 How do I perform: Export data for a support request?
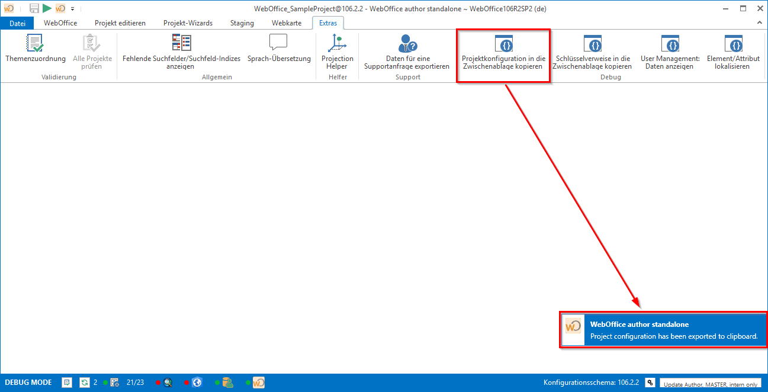[x=407, y=44]
